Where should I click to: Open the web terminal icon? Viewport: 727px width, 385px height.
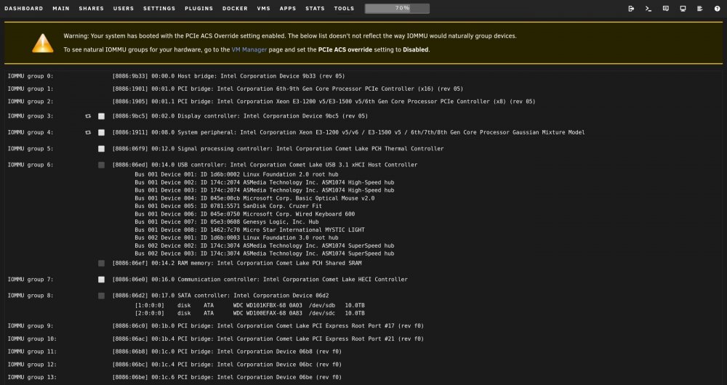(648, 8)
